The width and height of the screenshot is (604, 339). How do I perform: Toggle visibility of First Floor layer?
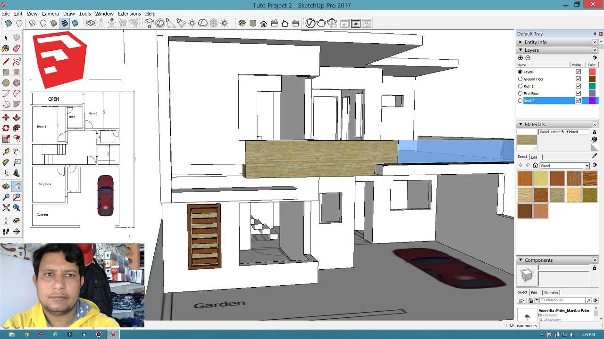tap(578, 93)
